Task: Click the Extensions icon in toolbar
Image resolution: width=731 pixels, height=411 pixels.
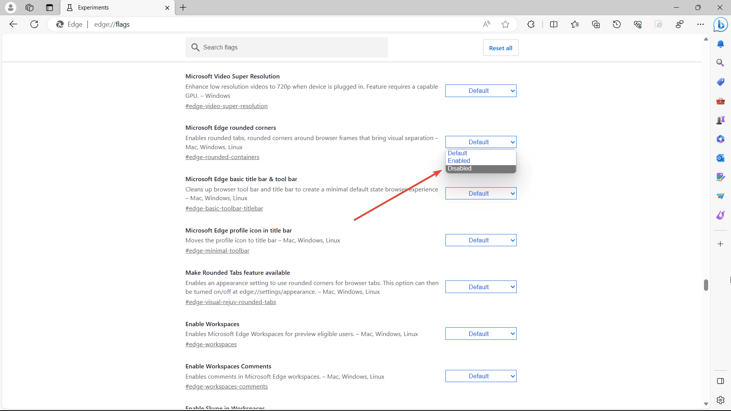Action: click(531, 24)
